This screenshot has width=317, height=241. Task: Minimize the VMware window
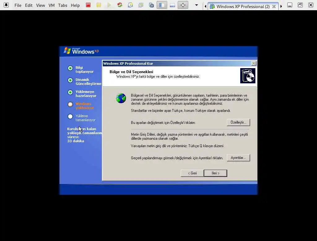290,5
